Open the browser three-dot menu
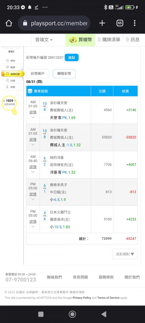 pos(134,23)
